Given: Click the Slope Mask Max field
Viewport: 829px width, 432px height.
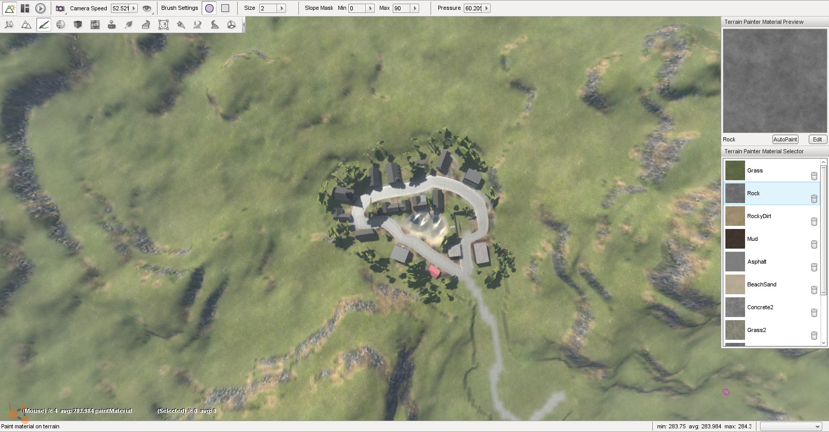Looking at the screenshot, I should 402,8.
